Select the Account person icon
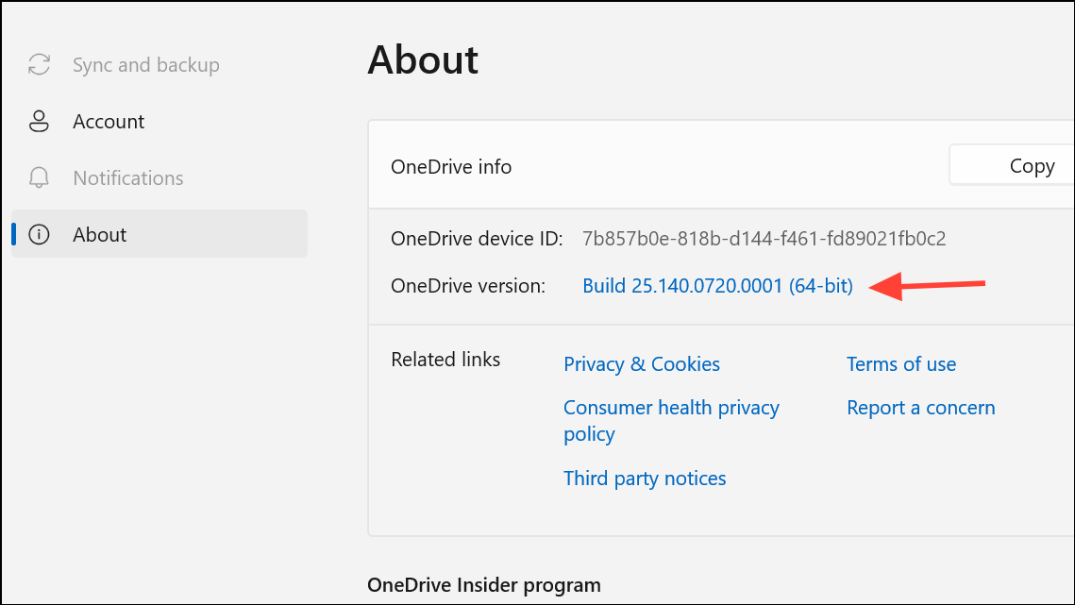This screenshot has height=605, width=1075. click(38, 121)
